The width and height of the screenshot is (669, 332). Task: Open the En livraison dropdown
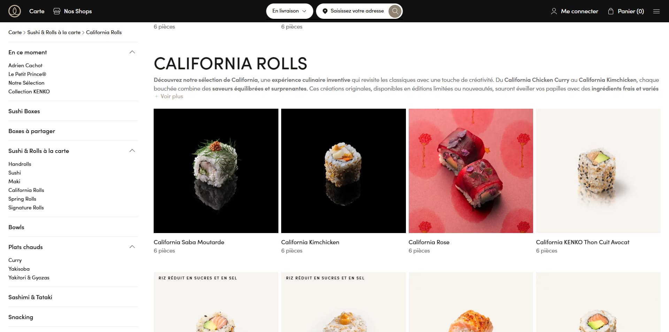289,11
